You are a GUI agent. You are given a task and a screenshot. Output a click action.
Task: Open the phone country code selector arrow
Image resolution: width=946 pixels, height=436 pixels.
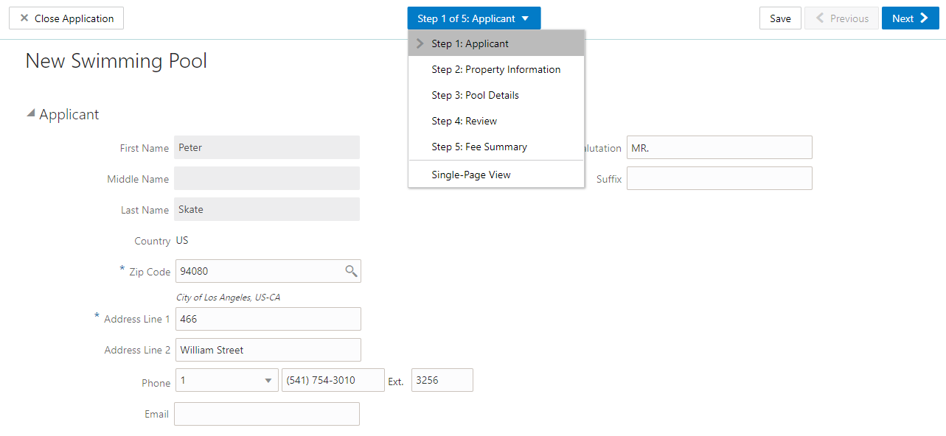pos(268,380)
